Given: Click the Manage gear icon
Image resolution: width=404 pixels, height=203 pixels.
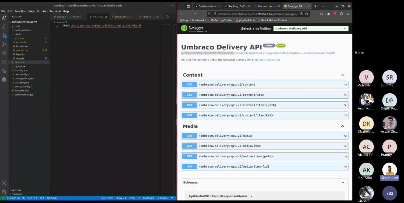Looking at the screenshot, I should [x=4, y=192].
